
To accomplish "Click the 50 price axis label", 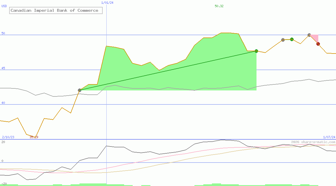I will coord(3,33).
